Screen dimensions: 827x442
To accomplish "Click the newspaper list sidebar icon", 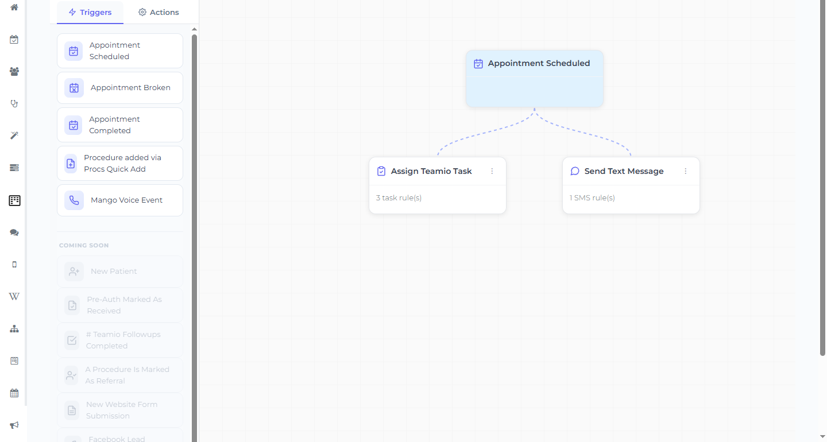I will pyautogui.click(x=14, y=361).
